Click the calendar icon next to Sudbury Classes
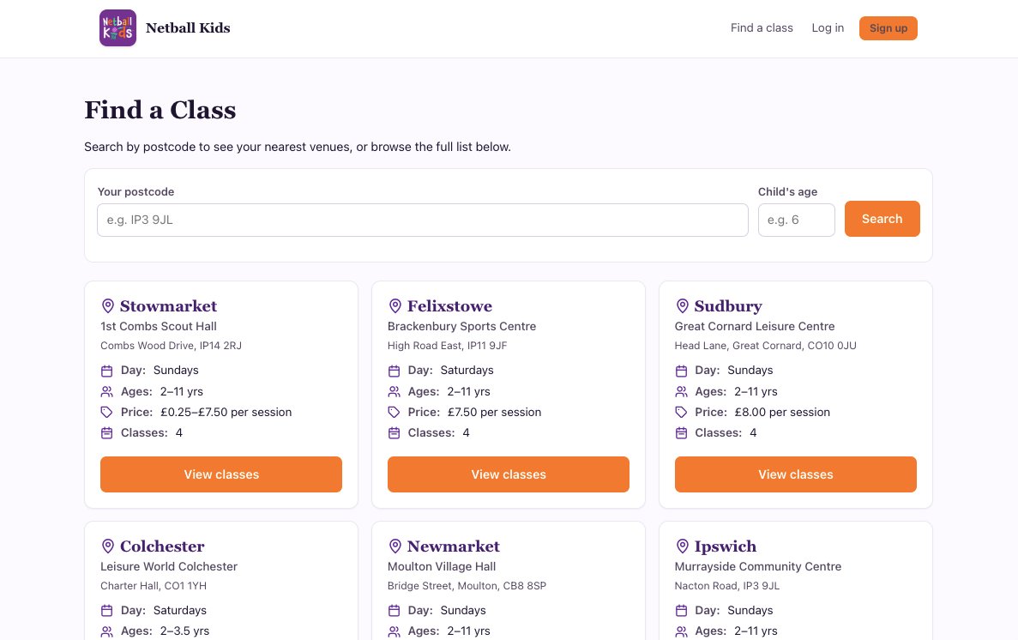 coord(681,432)
